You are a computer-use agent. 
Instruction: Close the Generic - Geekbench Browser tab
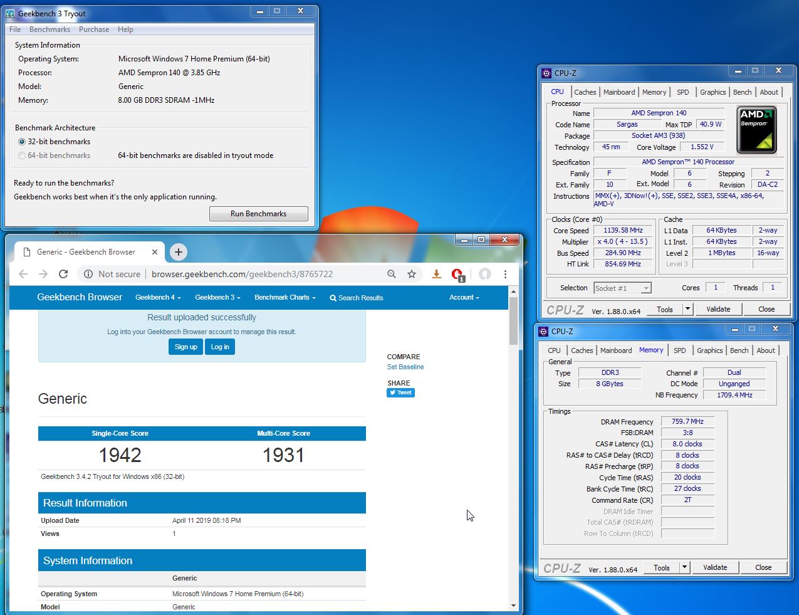(x=155, y=252)
